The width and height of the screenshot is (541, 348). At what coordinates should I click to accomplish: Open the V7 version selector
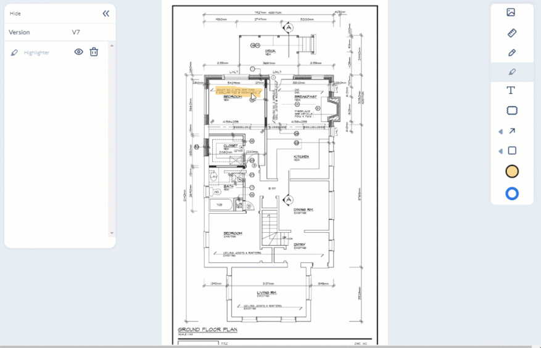(x=76, y=33)
